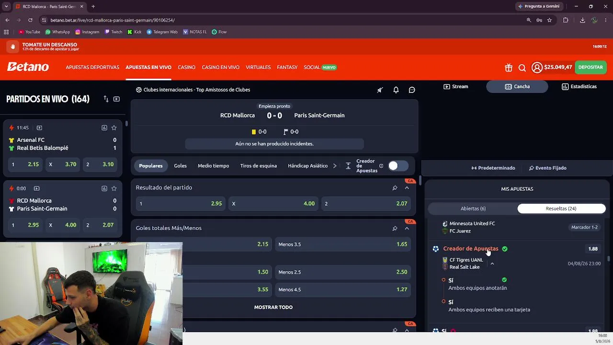Pin the Resultado del partido market
This screenshot has height=345, width=613.
[x=395, y=188]
